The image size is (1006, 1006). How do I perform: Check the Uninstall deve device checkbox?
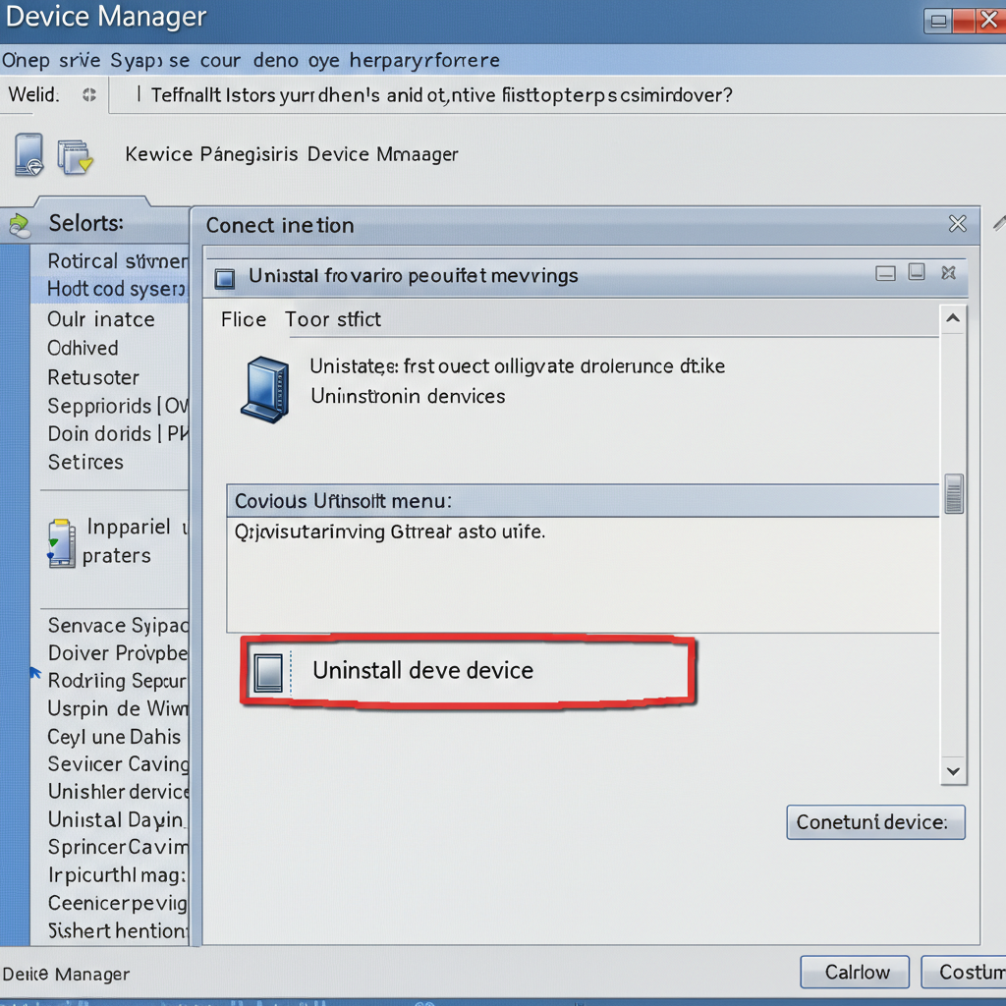click(x=268, y=672)
